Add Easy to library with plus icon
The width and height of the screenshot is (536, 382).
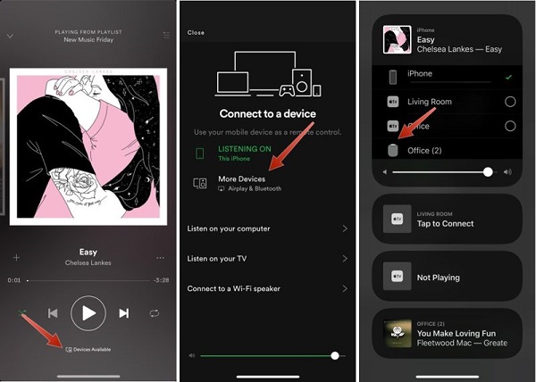point(16,257)
